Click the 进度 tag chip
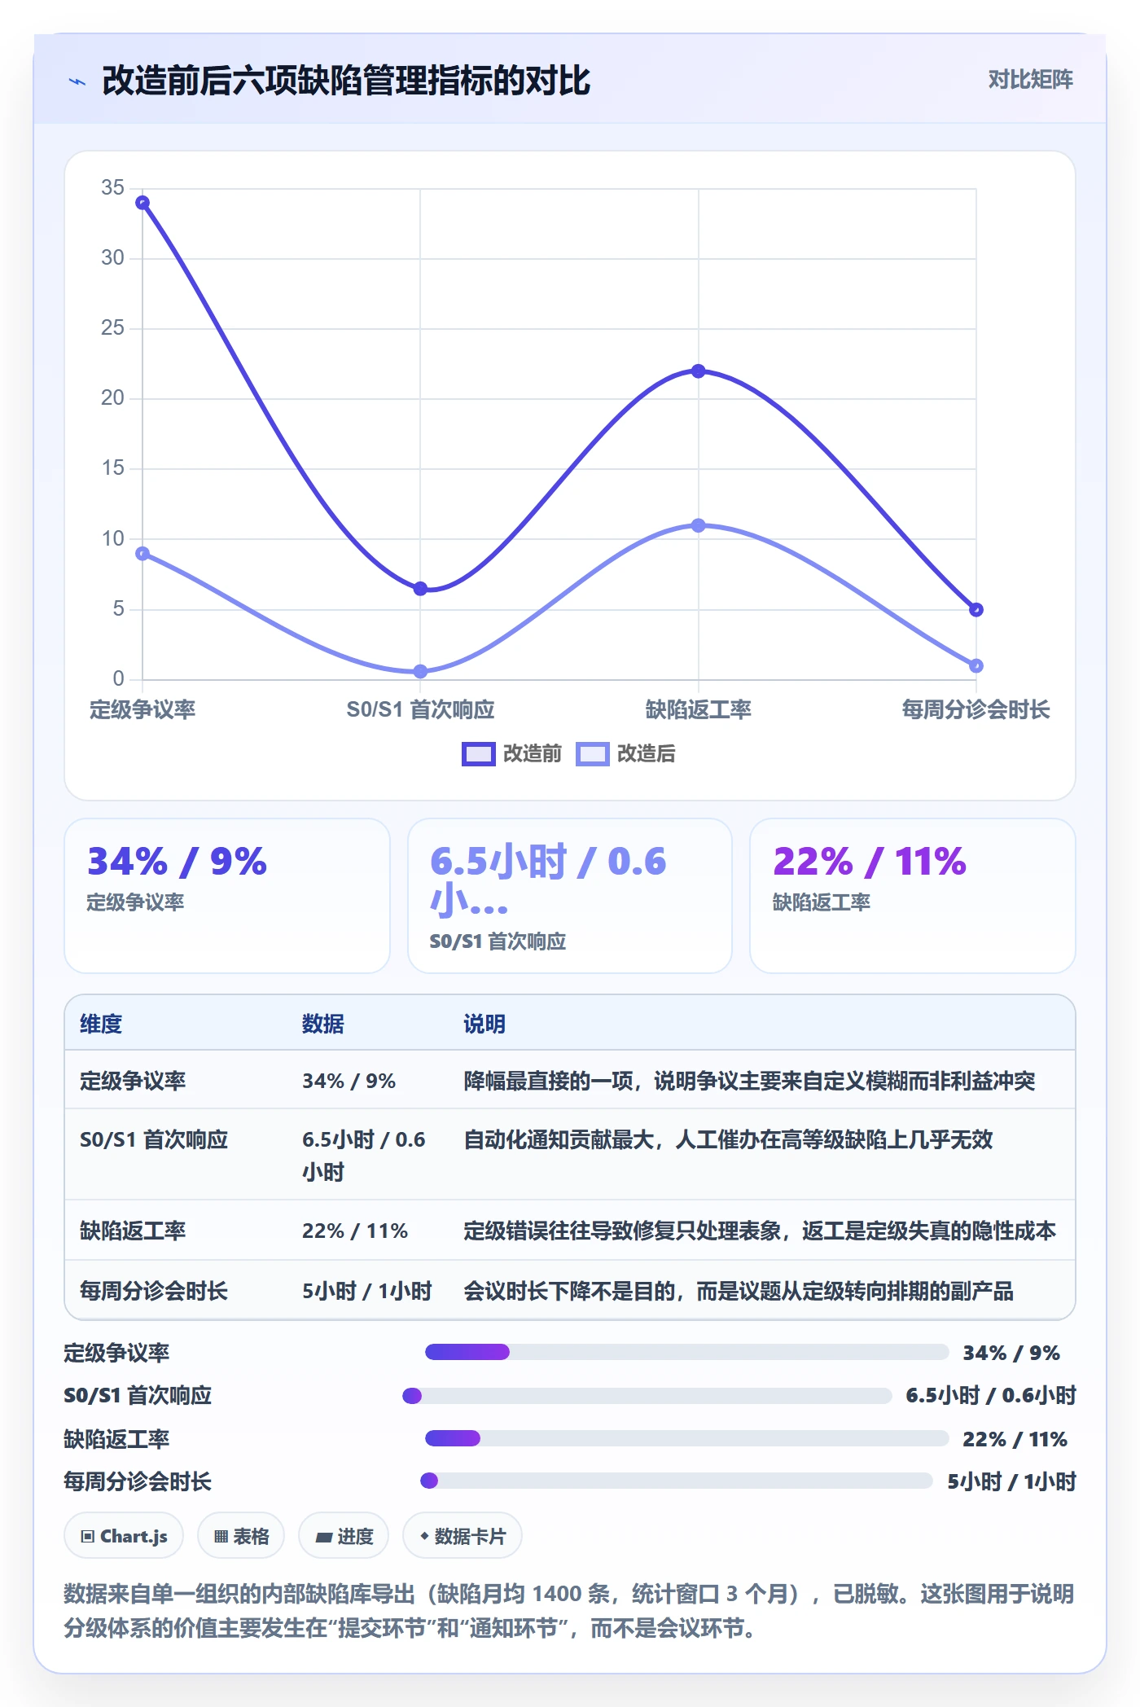 [344, 1536]
